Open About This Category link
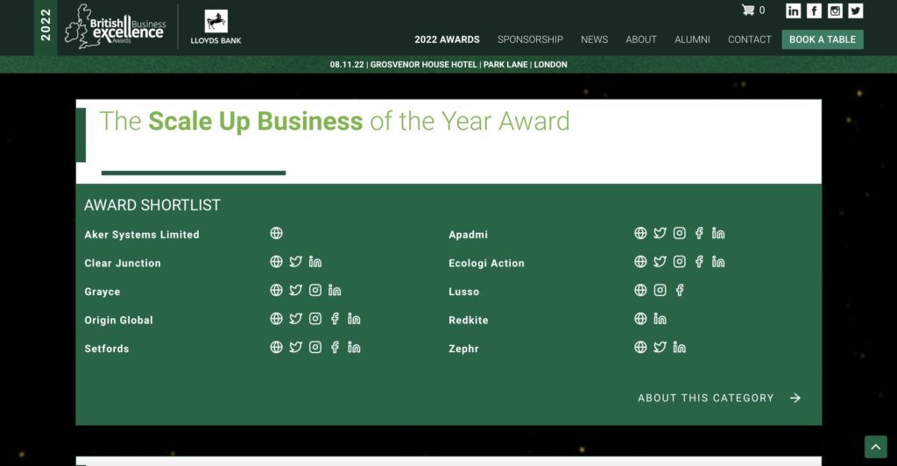 point(719,398)
